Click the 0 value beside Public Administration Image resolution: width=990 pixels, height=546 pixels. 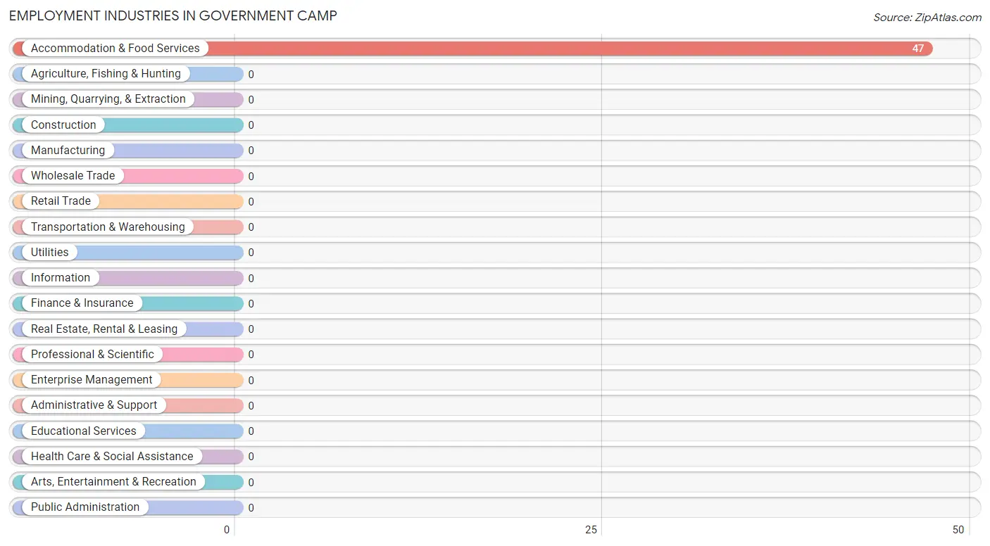[251, 508]
